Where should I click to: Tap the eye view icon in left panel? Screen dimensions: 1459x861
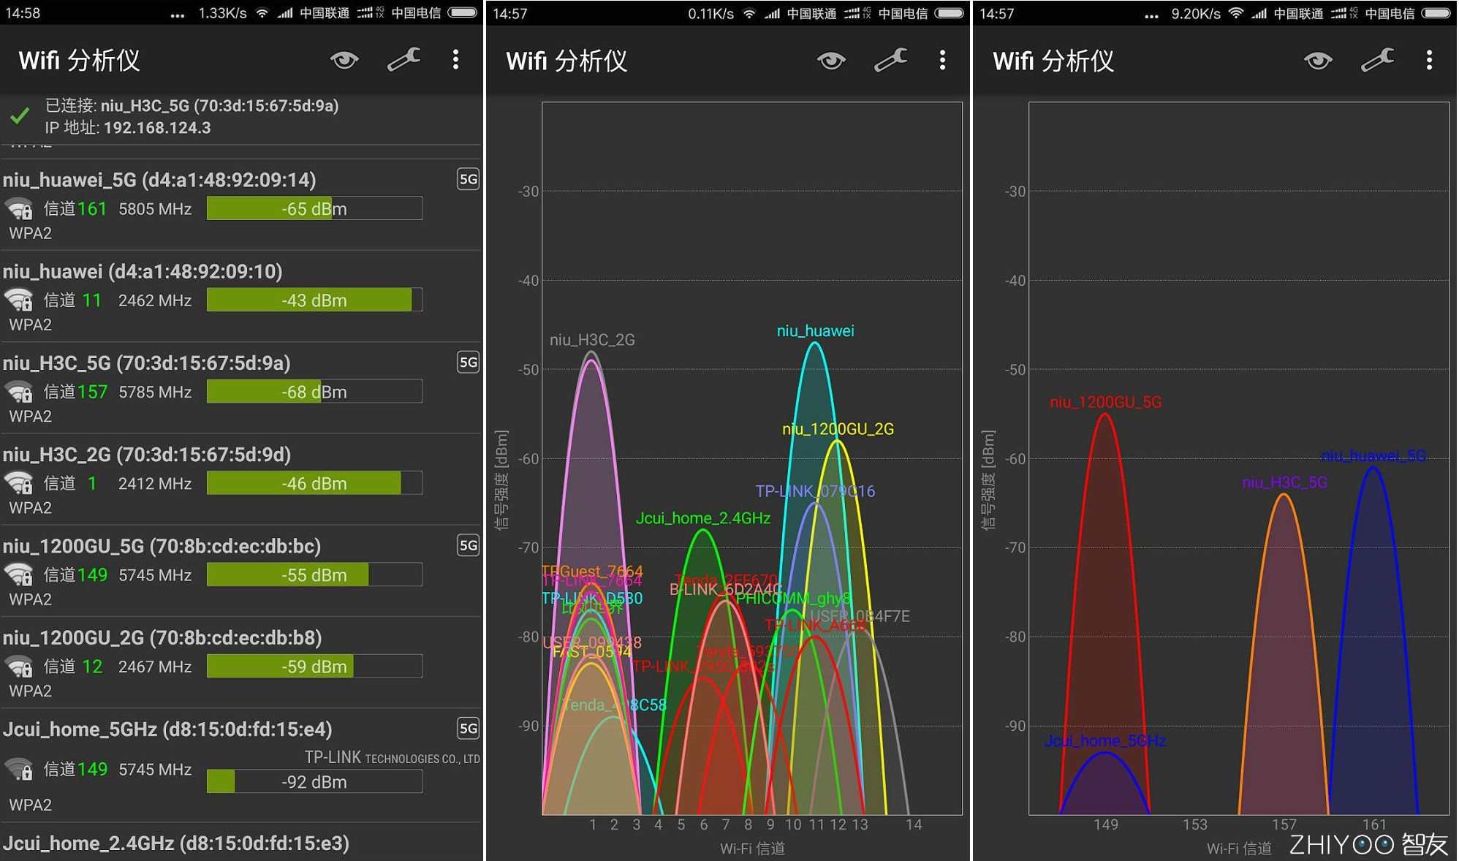[x=344, y=60]
